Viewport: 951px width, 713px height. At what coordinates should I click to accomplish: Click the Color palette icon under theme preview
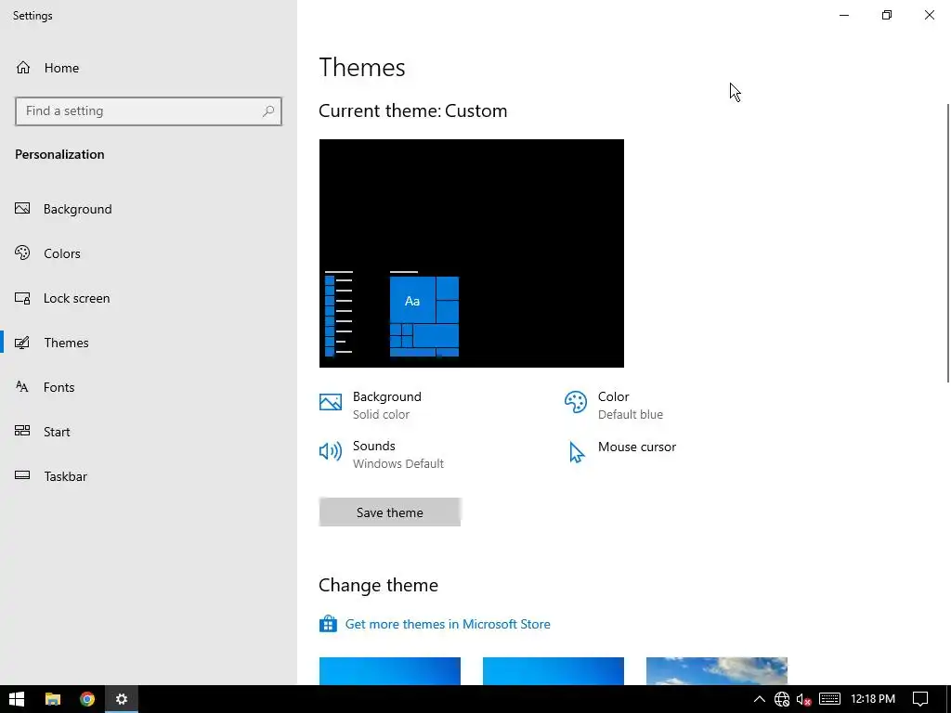pyautogui.click(x=576, y=402)
